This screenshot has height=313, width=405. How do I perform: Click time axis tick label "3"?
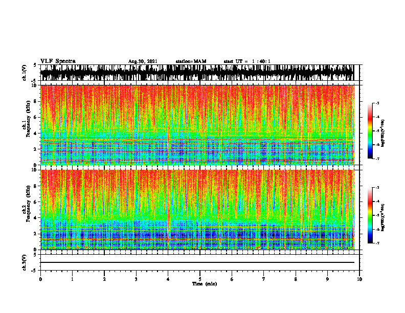(x=136, y=279)
